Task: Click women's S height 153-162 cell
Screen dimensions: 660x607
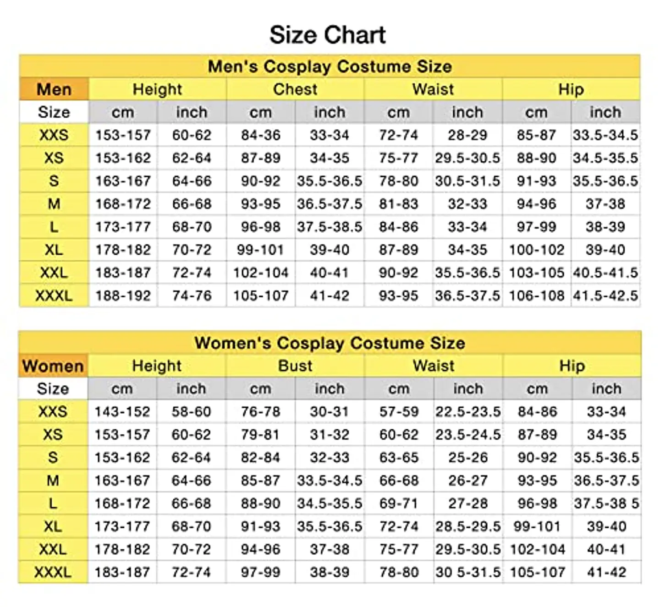Action: tap(122, 457)
